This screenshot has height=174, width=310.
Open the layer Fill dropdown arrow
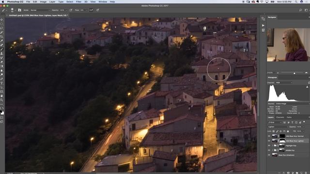pyautogui.click(x=304, y=131)
